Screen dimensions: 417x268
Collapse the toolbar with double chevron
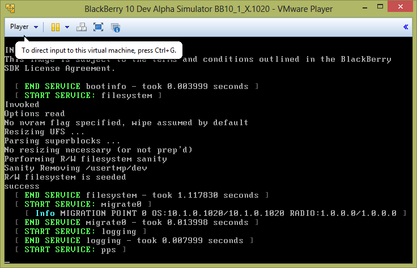pos(406,27)
